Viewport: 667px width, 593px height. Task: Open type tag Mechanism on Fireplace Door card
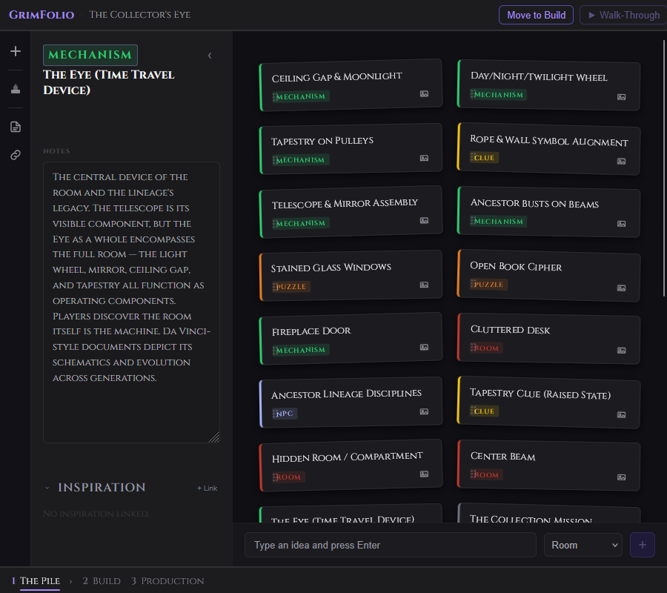tap(301, 350)
